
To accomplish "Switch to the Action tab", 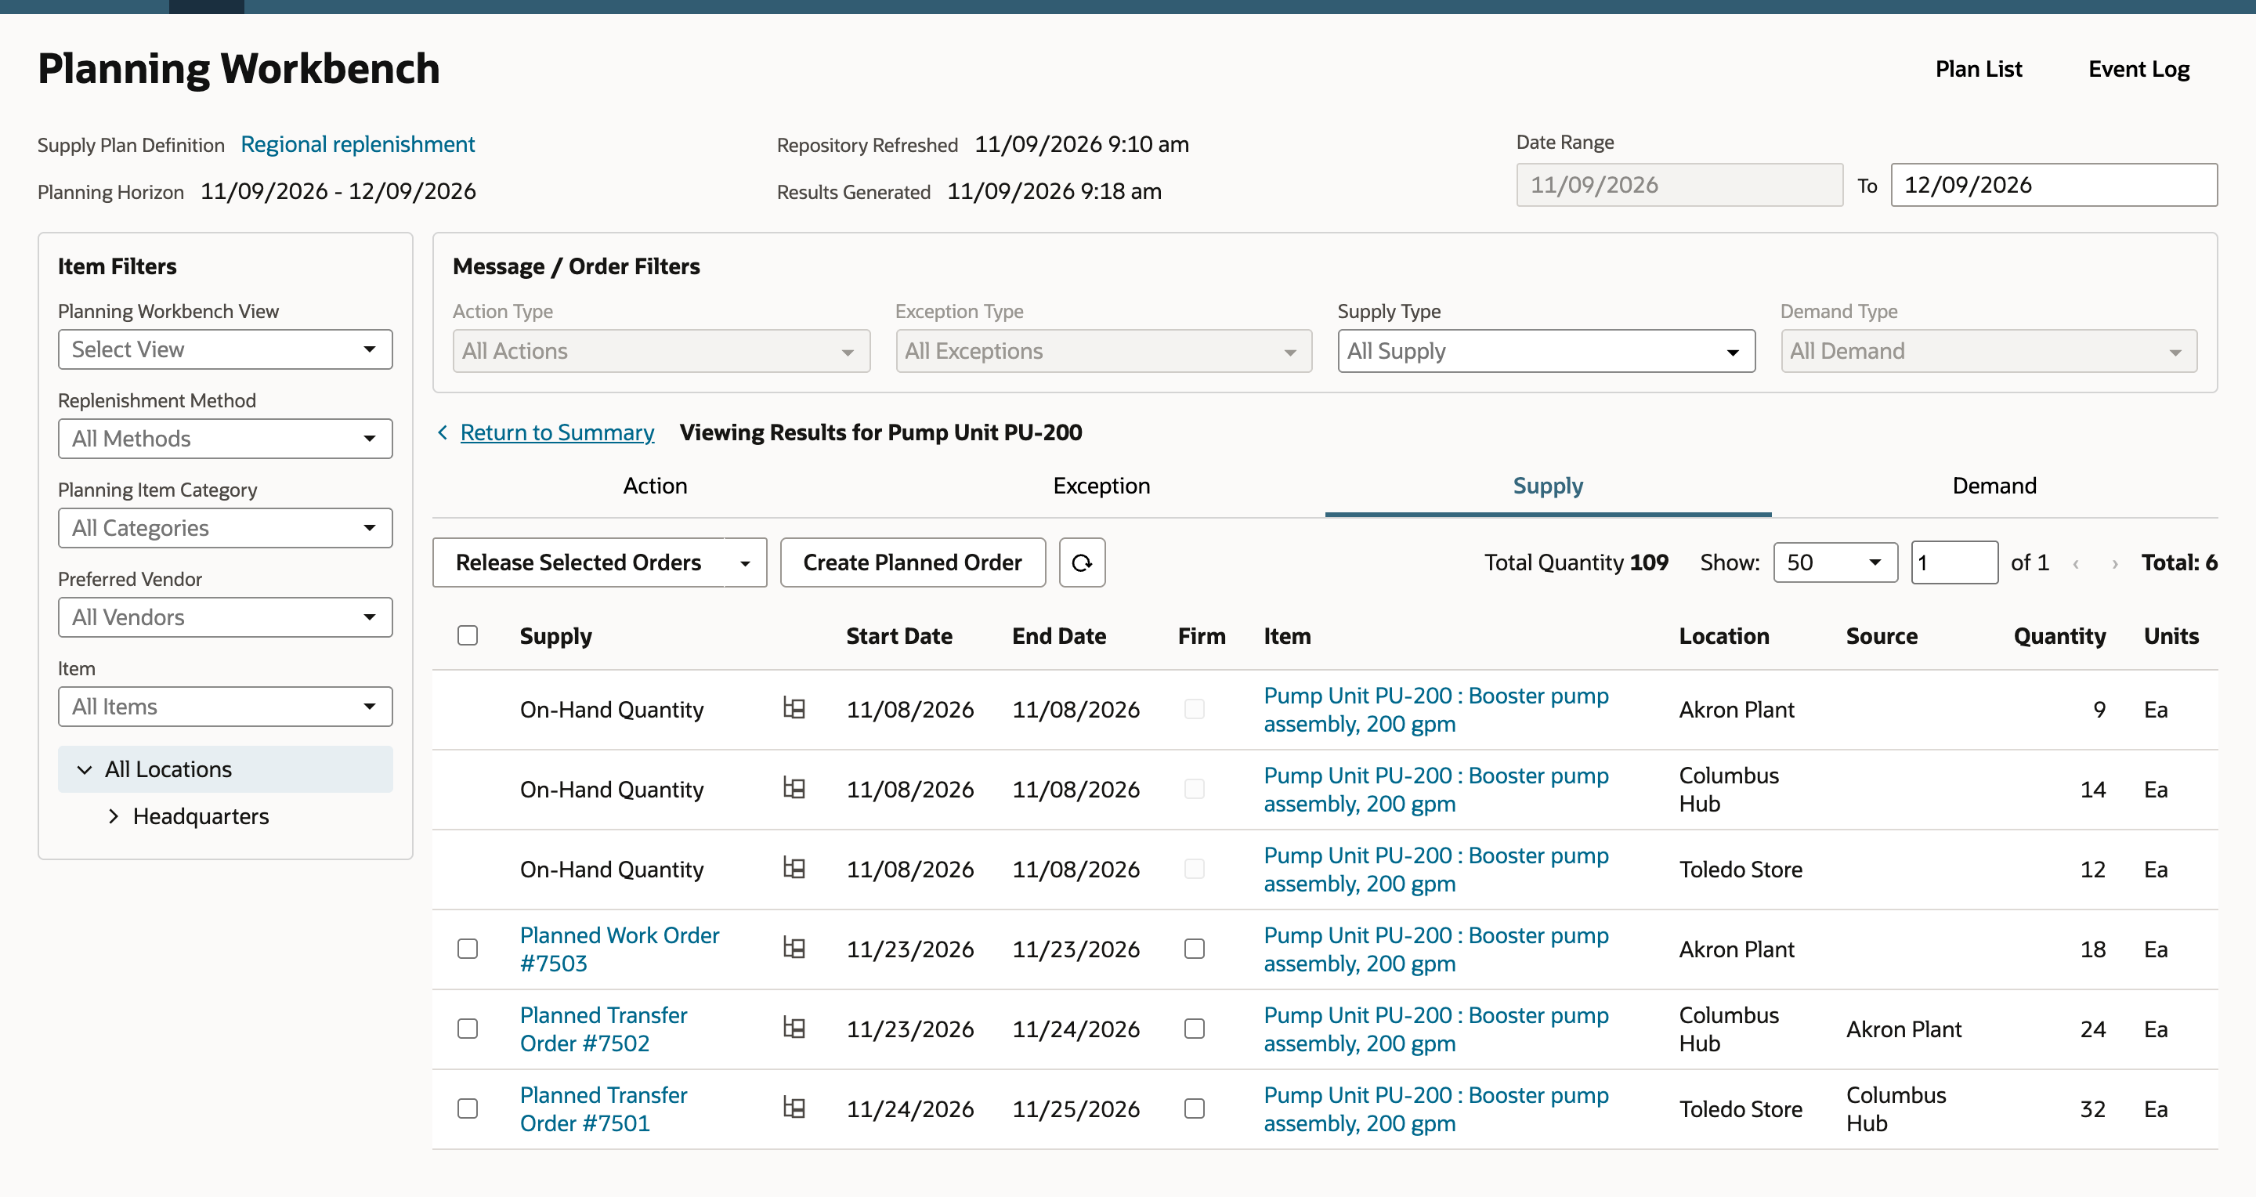I will click(655, 486).
